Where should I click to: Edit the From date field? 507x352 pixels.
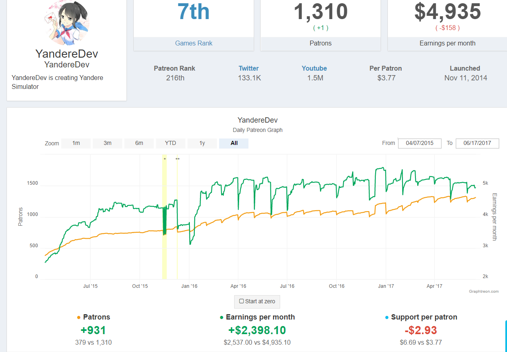click(420, 143)
